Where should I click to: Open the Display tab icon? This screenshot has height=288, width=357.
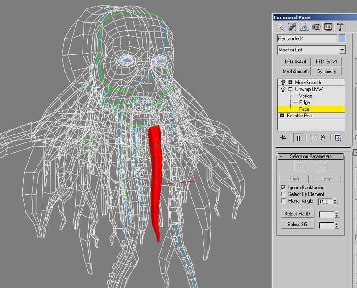pos(328,27)
